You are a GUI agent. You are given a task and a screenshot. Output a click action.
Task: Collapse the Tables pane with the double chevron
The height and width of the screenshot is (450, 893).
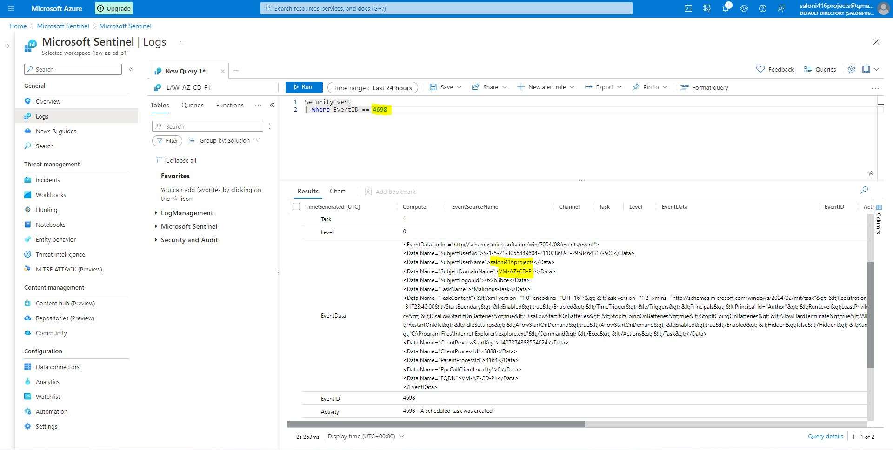click(x=273, y=105)
